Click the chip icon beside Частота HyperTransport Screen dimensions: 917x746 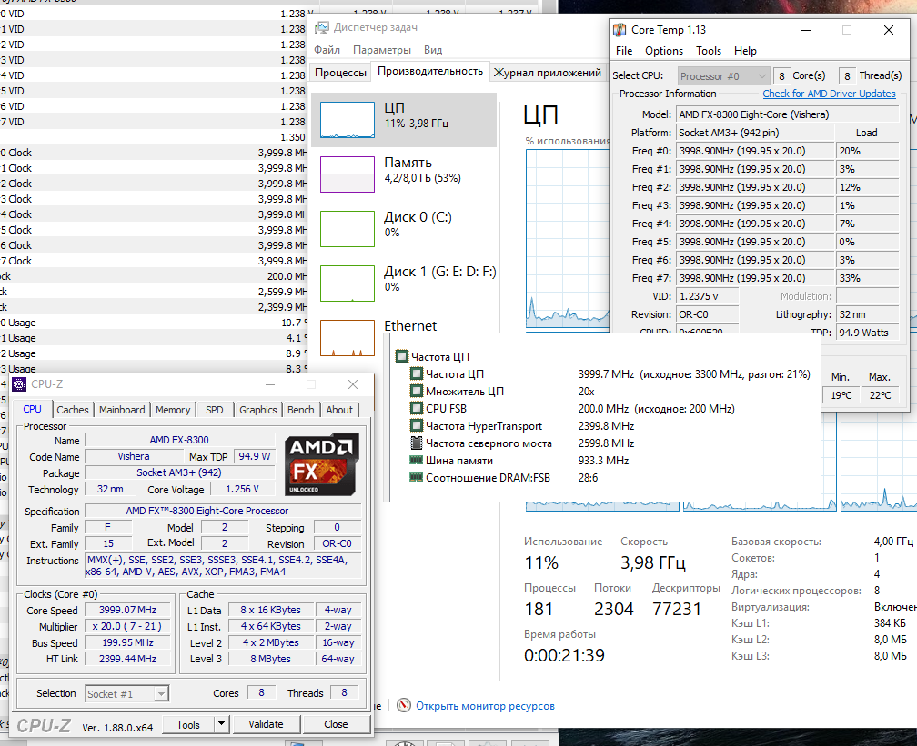pos(417,425)
